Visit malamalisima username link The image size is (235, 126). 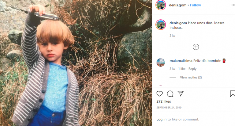click(181, 61)
